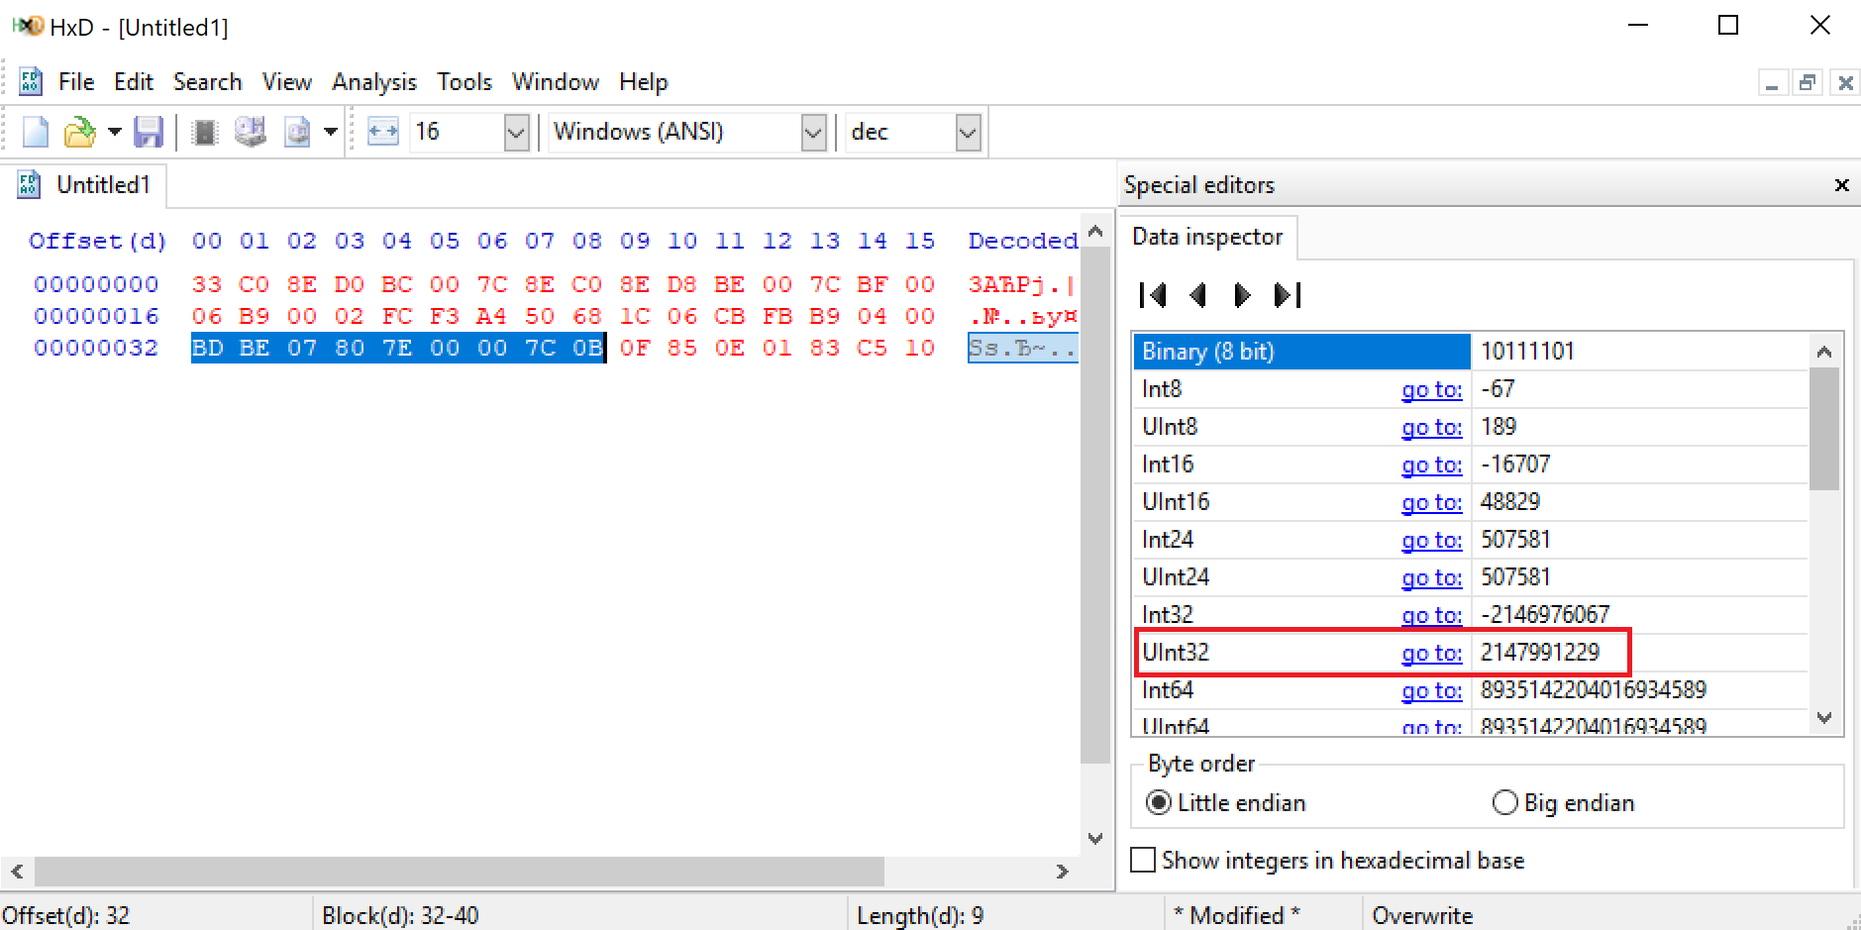Go to next byte in Data inspector

[x=1242, y=295]
